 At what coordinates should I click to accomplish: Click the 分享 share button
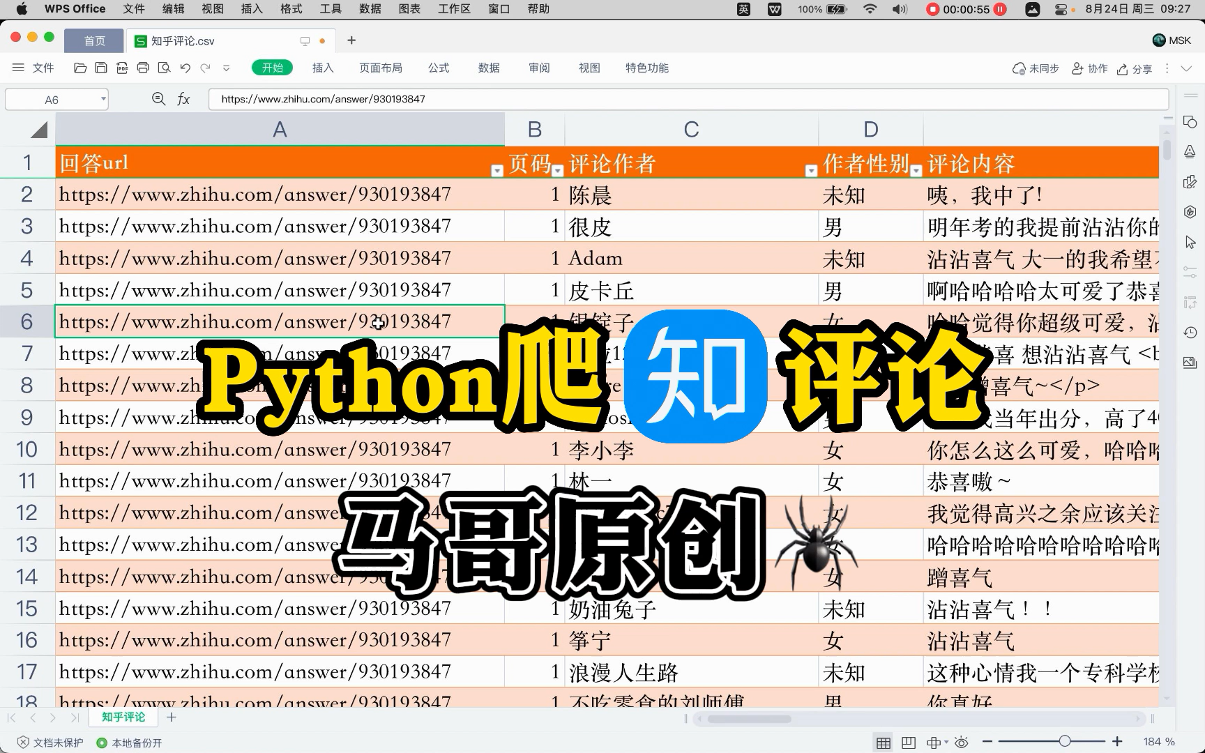tap(1135, 68)
